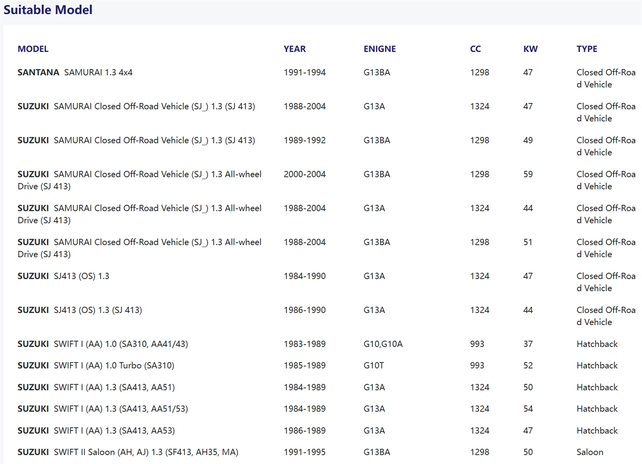
Task: Click the model name in the 1989-1992 row
Action: 136,140
